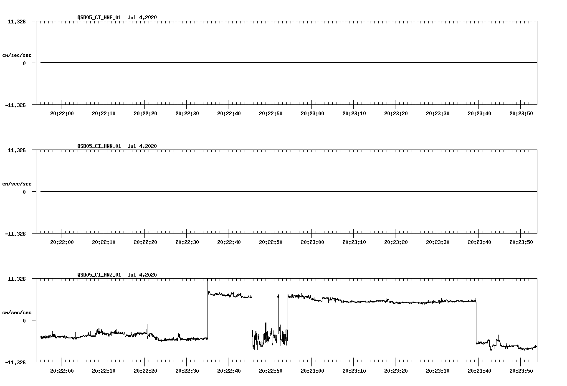Click the -11.326 lower limit on HNE plot
The image size is (567, 386).
tap(15, 105)
